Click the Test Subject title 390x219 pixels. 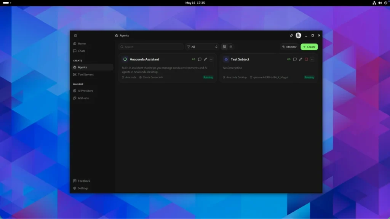click(x=240, y=59)
